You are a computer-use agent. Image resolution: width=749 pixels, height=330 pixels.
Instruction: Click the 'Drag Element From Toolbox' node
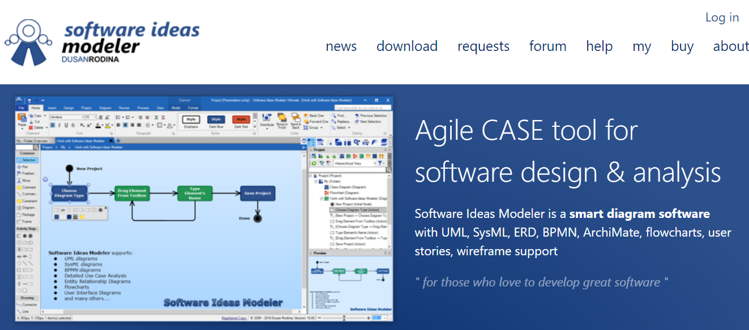pyautogui.click(x=132, y=193)
